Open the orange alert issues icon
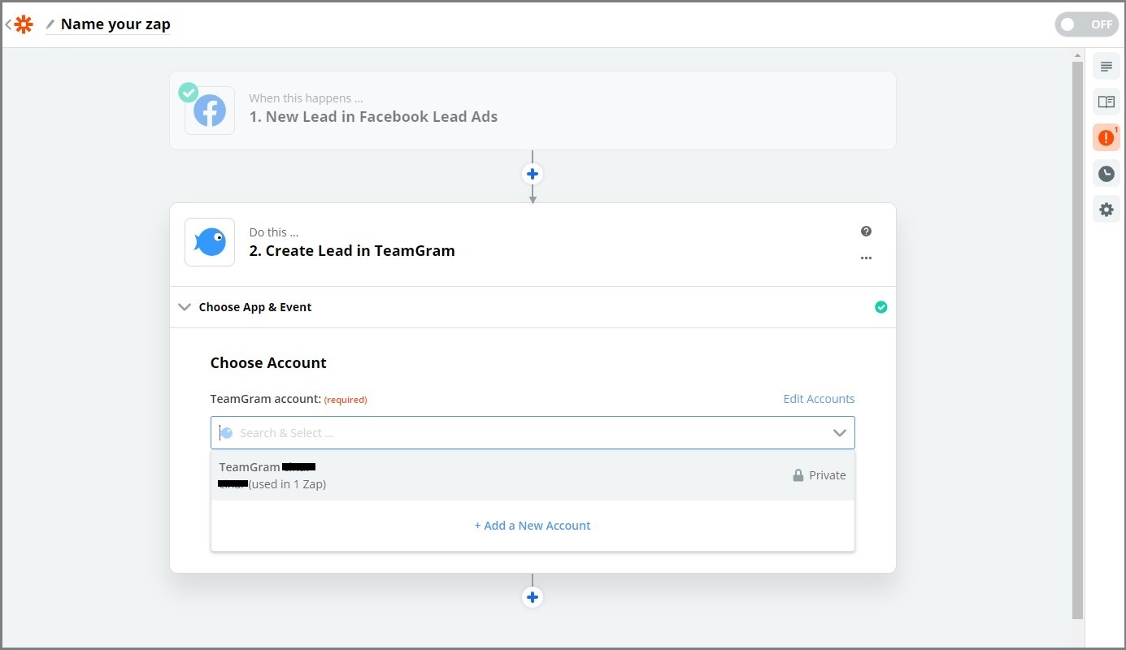 [1106, 137]
